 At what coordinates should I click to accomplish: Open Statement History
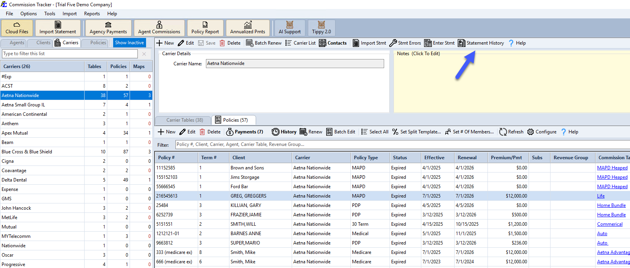481,43
